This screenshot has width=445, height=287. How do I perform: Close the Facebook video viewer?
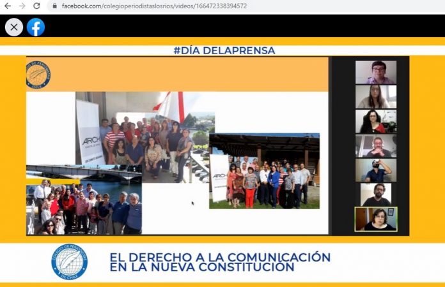(14, 27)
